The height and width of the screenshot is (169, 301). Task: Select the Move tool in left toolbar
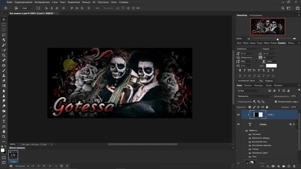(4, 20)
